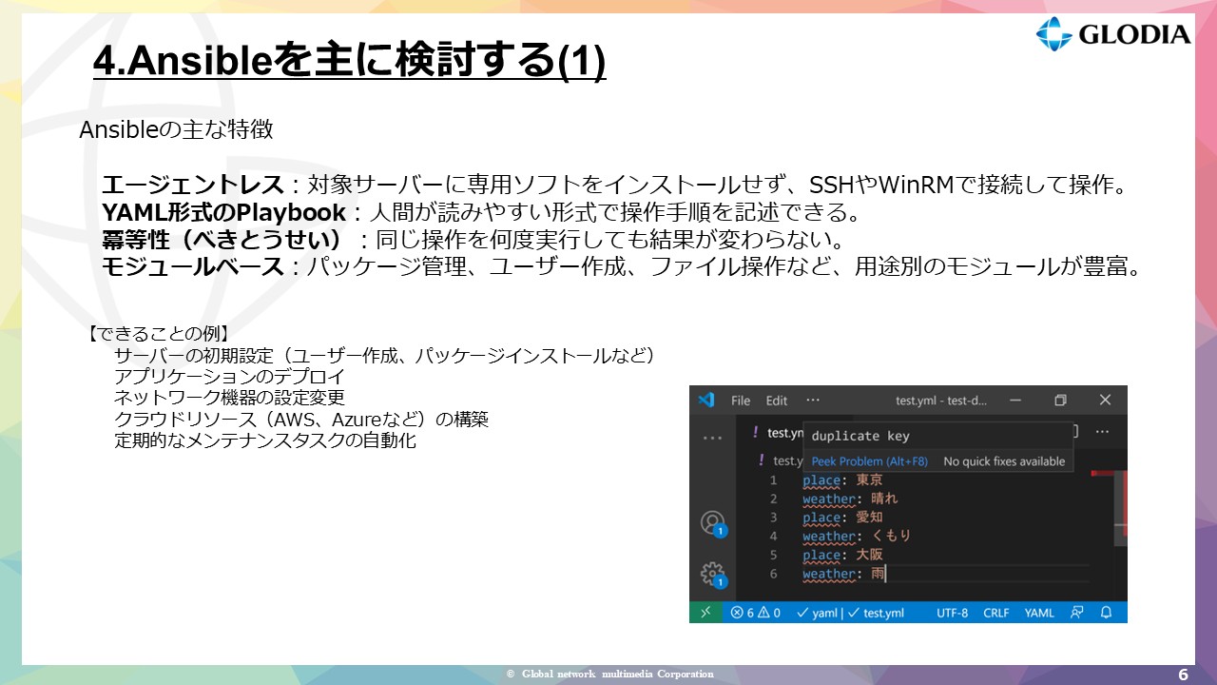Click code line 5 place: 大阪
The width and height of the screenshot is (1217, 685).
pyautogui.click(x=842, y=555)
